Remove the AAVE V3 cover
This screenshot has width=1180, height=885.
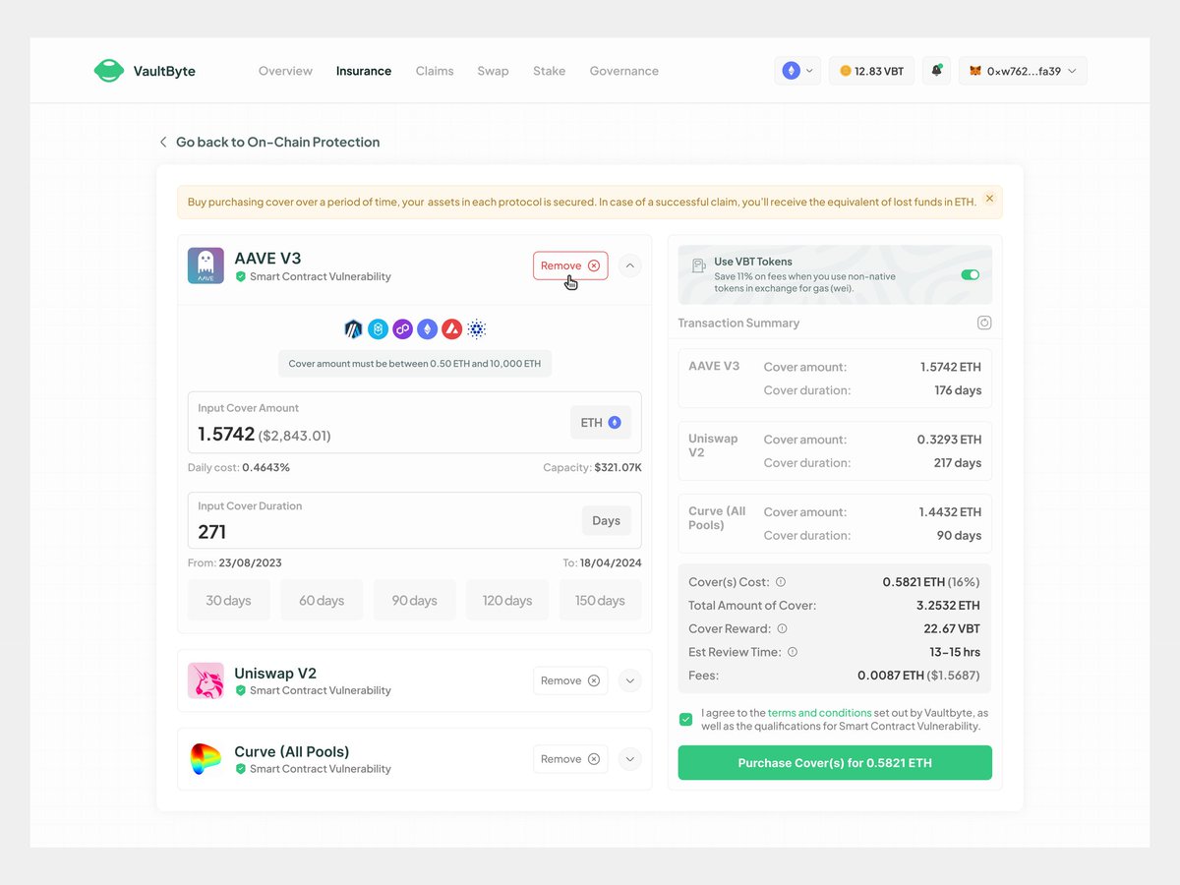pos(570,265)
